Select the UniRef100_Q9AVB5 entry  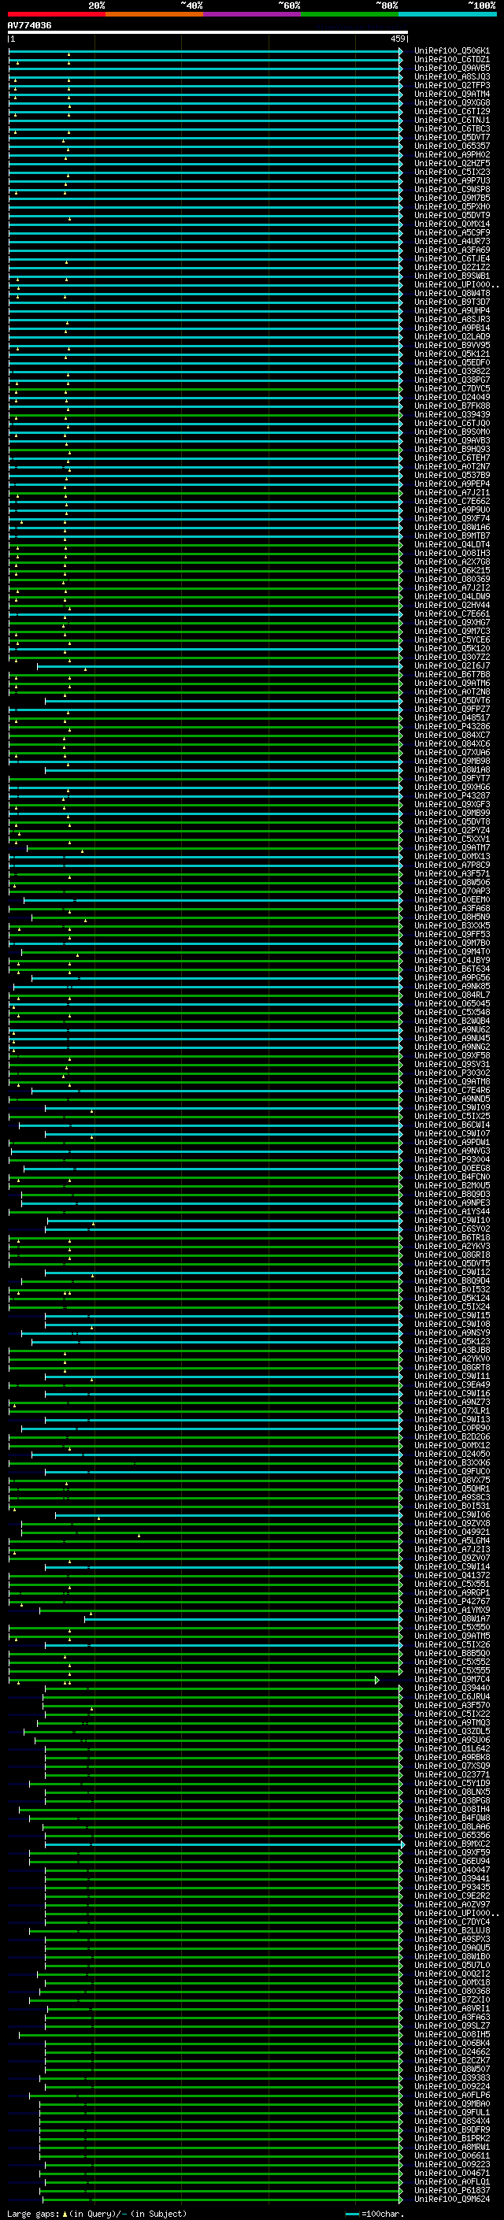451,68
